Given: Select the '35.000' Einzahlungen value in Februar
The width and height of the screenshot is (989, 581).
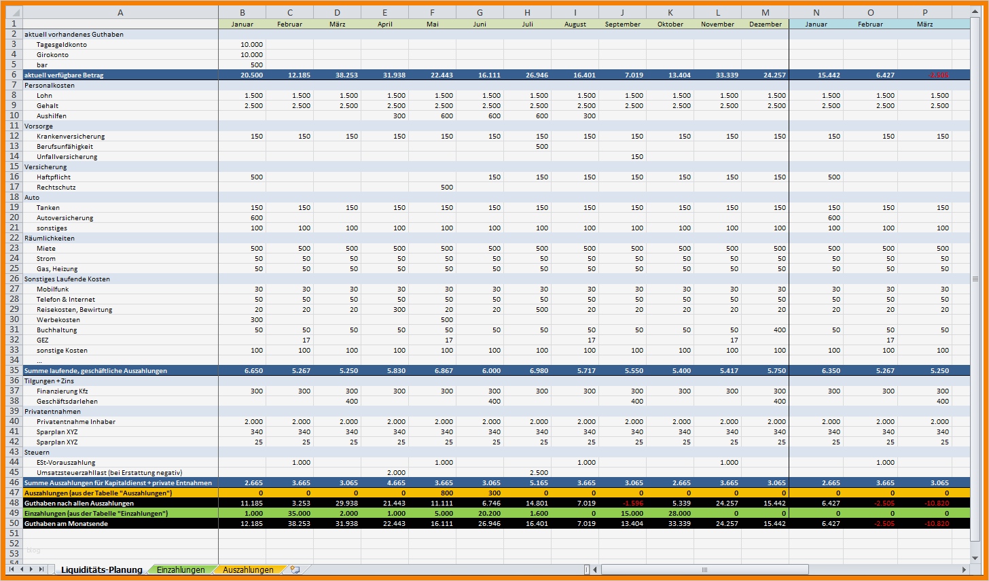Looking at the screenshot, I should pos(289,513).
